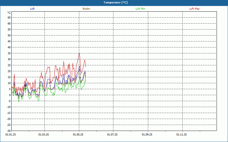Click the 30 value on temperature axis
The image size is (228, 142).
[x=9, y=59]
